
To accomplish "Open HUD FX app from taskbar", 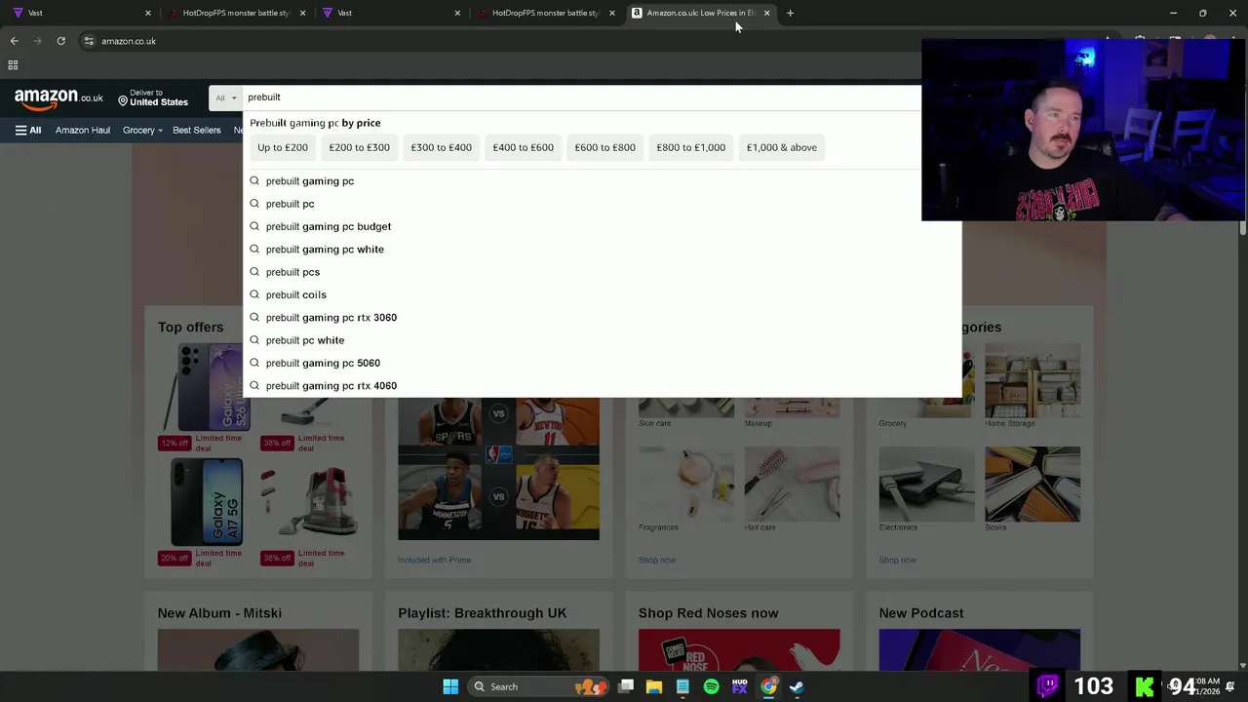I will pos(739,686).
